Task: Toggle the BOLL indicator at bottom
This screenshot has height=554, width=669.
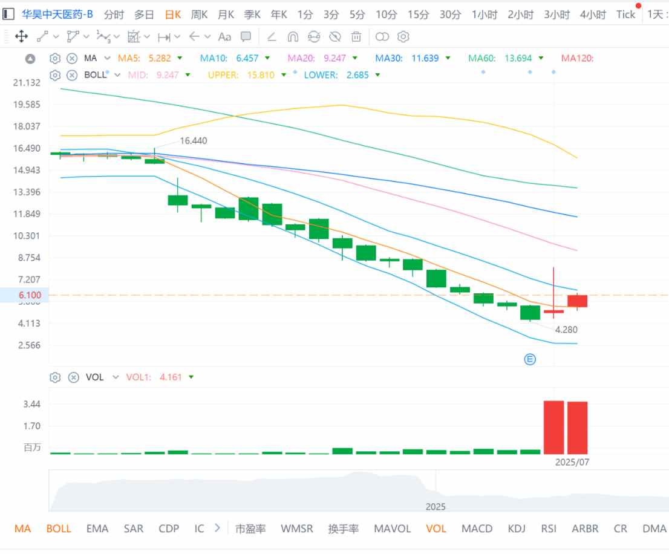Action: pyautogui.click(x=59, y=529)
